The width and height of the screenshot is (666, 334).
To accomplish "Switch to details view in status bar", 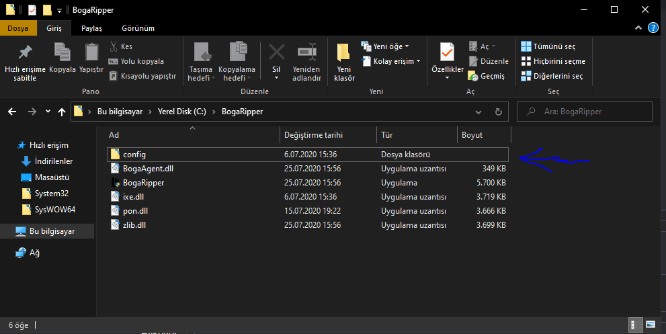I will click(635, 325).
